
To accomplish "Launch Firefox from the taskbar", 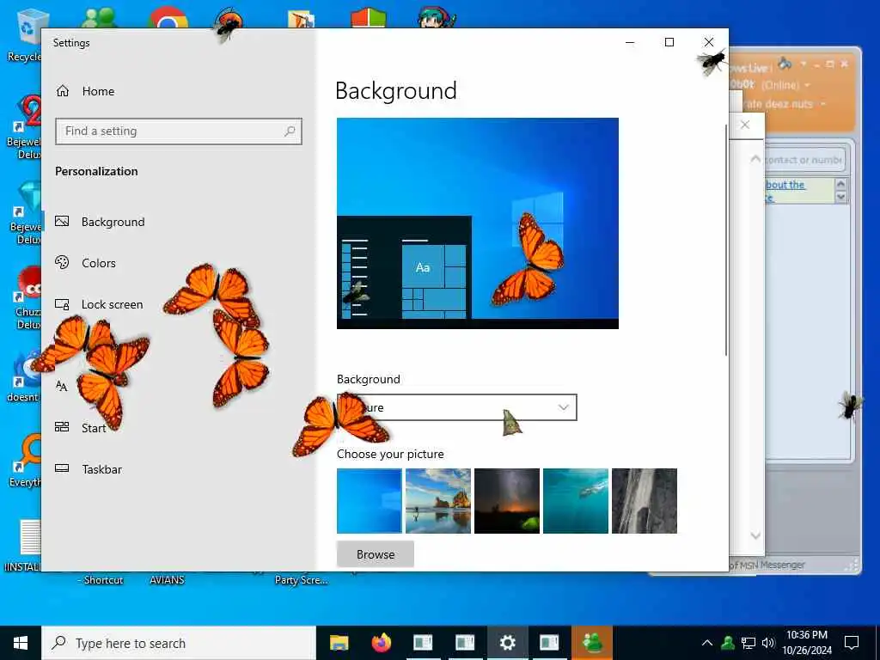I will tap(381, 643).
